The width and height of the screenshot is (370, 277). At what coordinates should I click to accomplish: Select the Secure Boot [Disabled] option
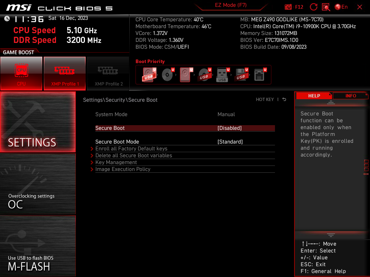(185, 128)
